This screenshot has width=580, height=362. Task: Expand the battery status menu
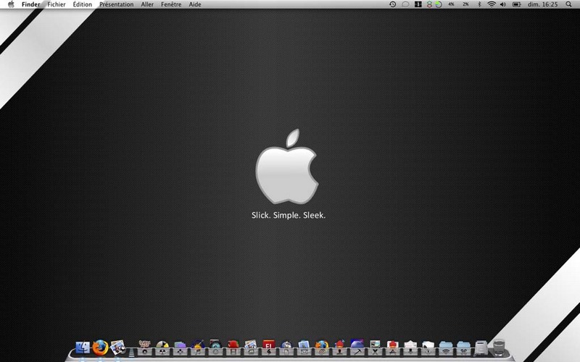[x=517, y=4]
